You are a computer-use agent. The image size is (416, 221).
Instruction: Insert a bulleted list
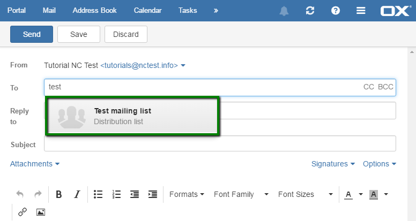tap(98, 194)
